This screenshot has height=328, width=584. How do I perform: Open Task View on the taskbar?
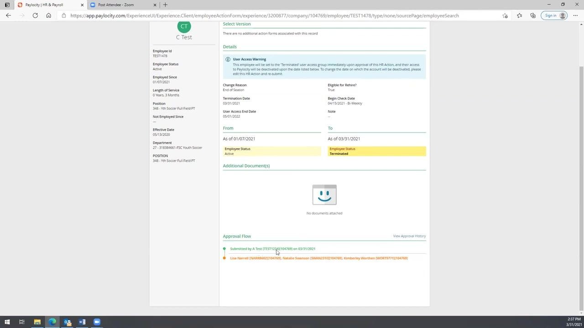coord(21,322)
